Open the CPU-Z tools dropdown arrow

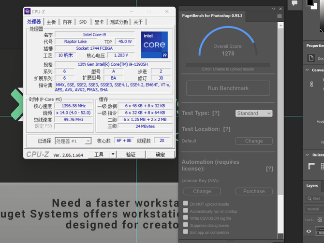pos(113,154)
